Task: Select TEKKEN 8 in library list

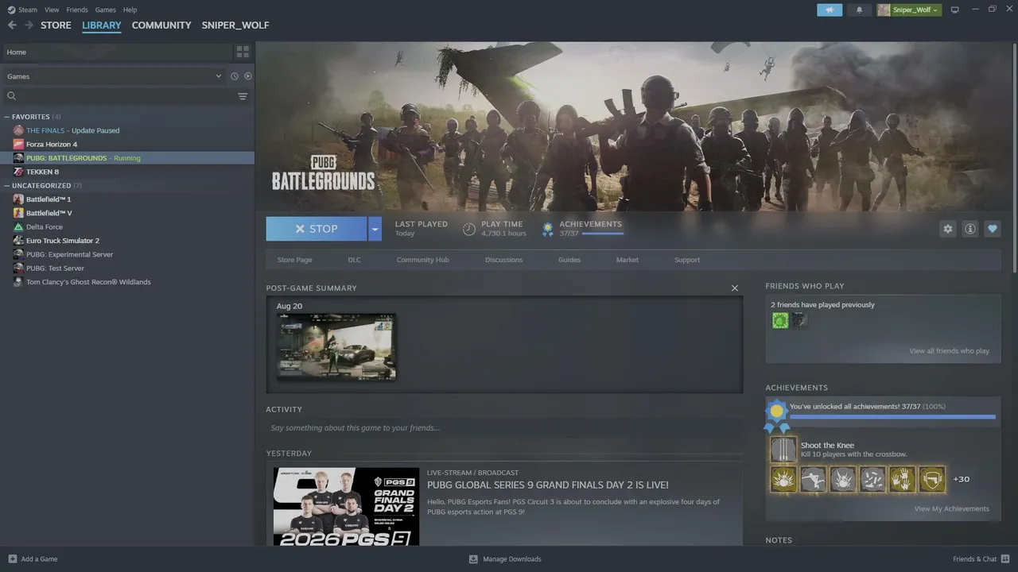Action: (127, 172)
